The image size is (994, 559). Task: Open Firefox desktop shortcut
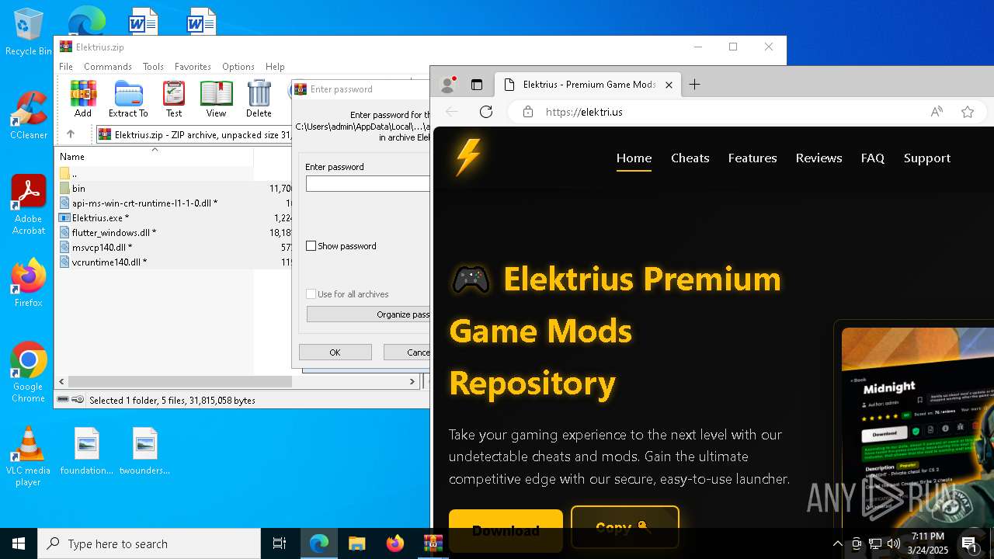[x=28, y=283]
